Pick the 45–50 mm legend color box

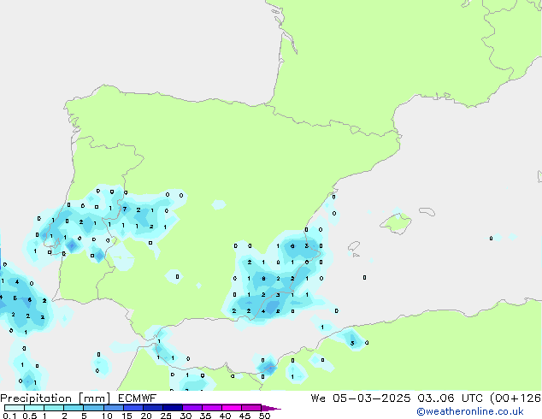tap(251, 408)
